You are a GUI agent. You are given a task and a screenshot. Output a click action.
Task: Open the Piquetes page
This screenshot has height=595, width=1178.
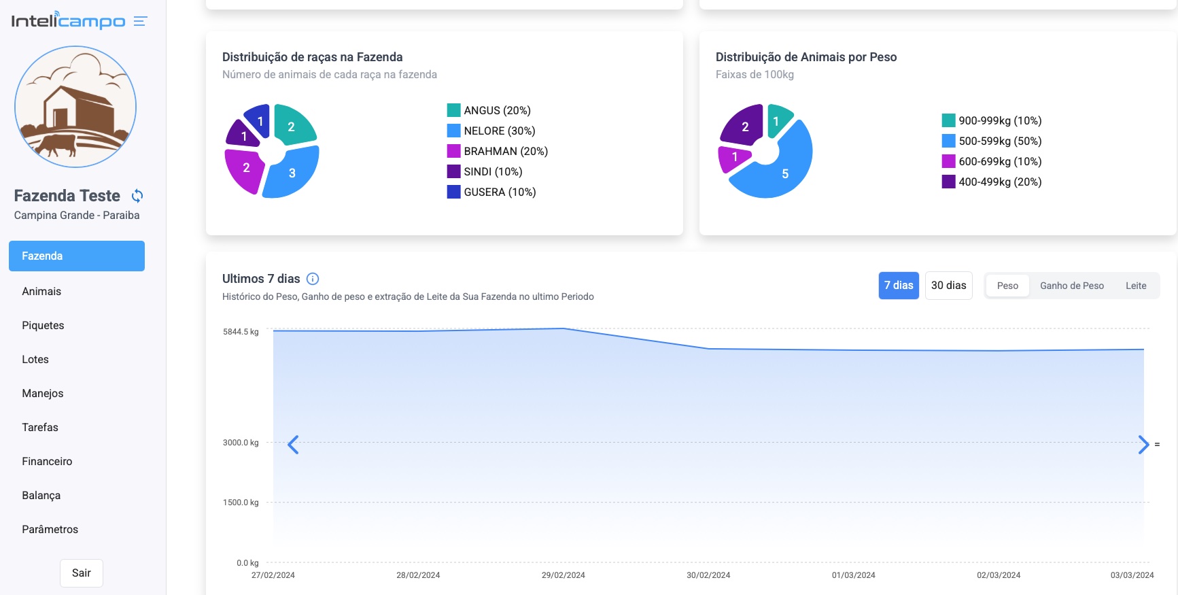[x=43, y=325]
